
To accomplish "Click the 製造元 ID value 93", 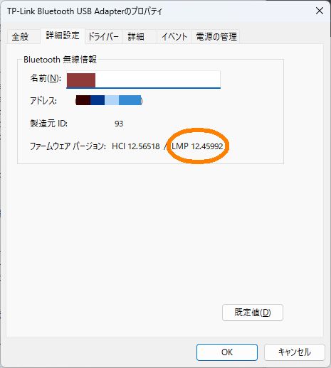I will (119, 124).
